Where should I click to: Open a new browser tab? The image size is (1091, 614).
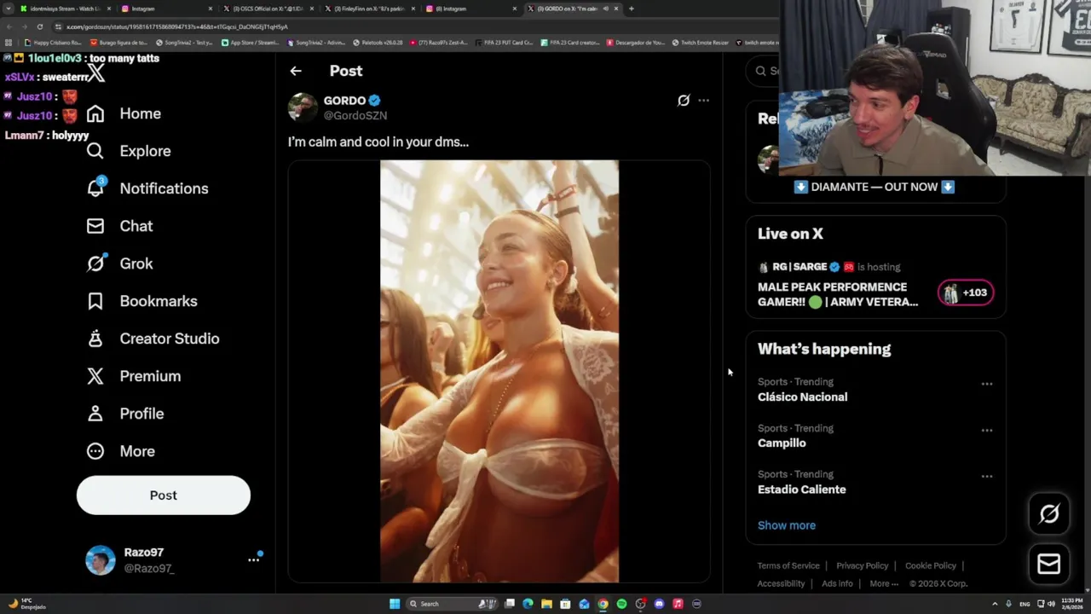(631, 9)
